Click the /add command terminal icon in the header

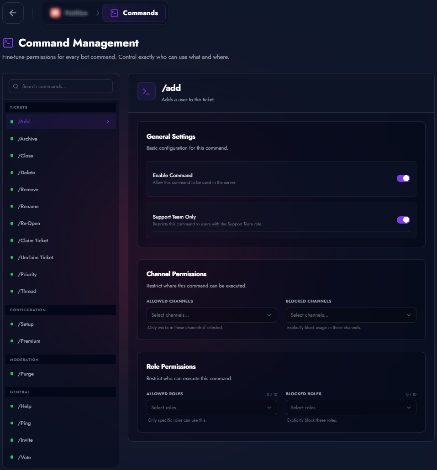pyautogui.click(x=146, y=91)
